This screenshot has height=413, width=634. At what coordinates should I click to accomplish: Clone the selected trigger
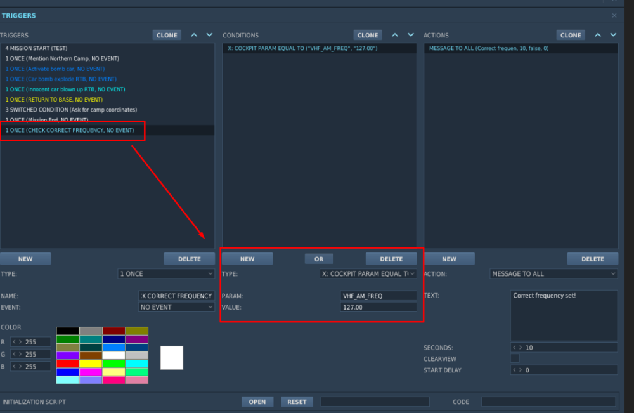167,35
